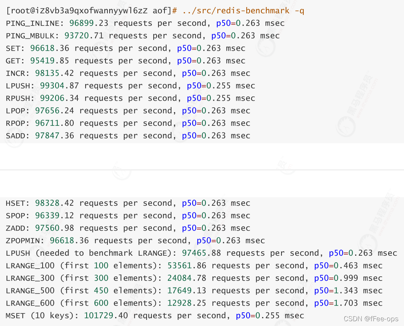Select the LRANGE_100 result line
The height and width of the screenshot is (326, 404).
point(194,265)
